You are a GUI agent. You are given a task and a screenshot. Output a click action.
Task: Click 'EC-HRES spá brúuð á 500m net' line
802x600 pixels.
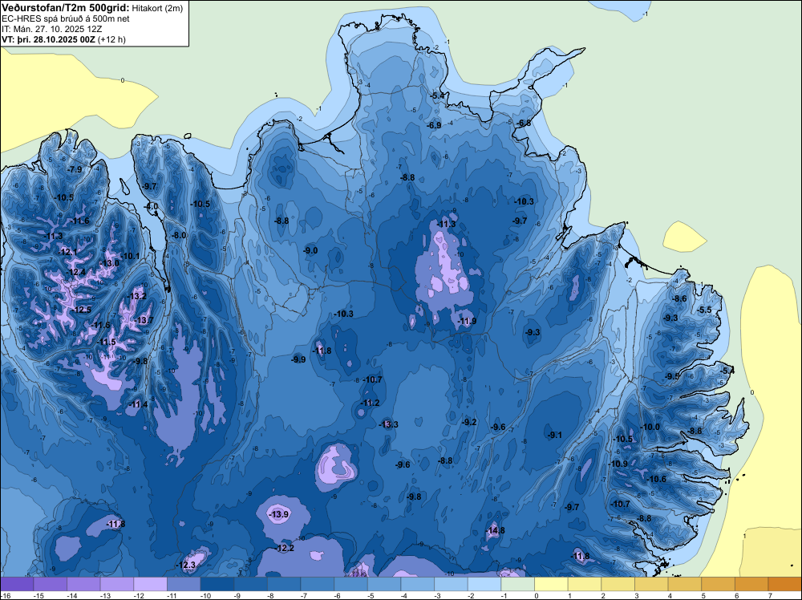(x=66, y=18)
